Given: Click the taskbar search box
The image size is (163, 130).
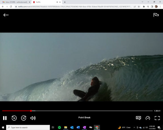Looking at the screenshot, I should (28, 127).
